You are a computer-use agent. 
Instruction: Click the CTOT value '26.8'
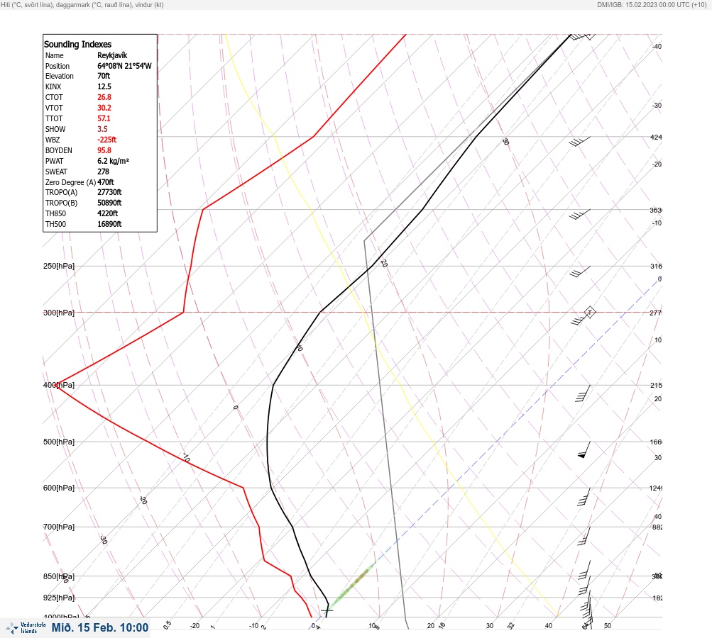point(104,97)
